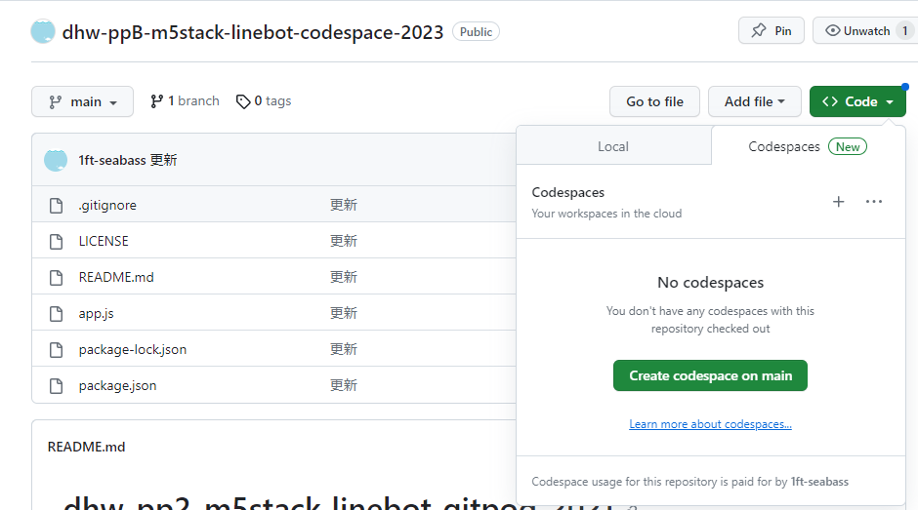
Task: Click the file icon beside .gitignore
Action: point(57,206)
